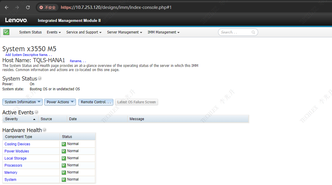Image resolution: width=332 pixels, height=185 pixels.
Task: Click the Rename host name link
Action: pos(78,61)
